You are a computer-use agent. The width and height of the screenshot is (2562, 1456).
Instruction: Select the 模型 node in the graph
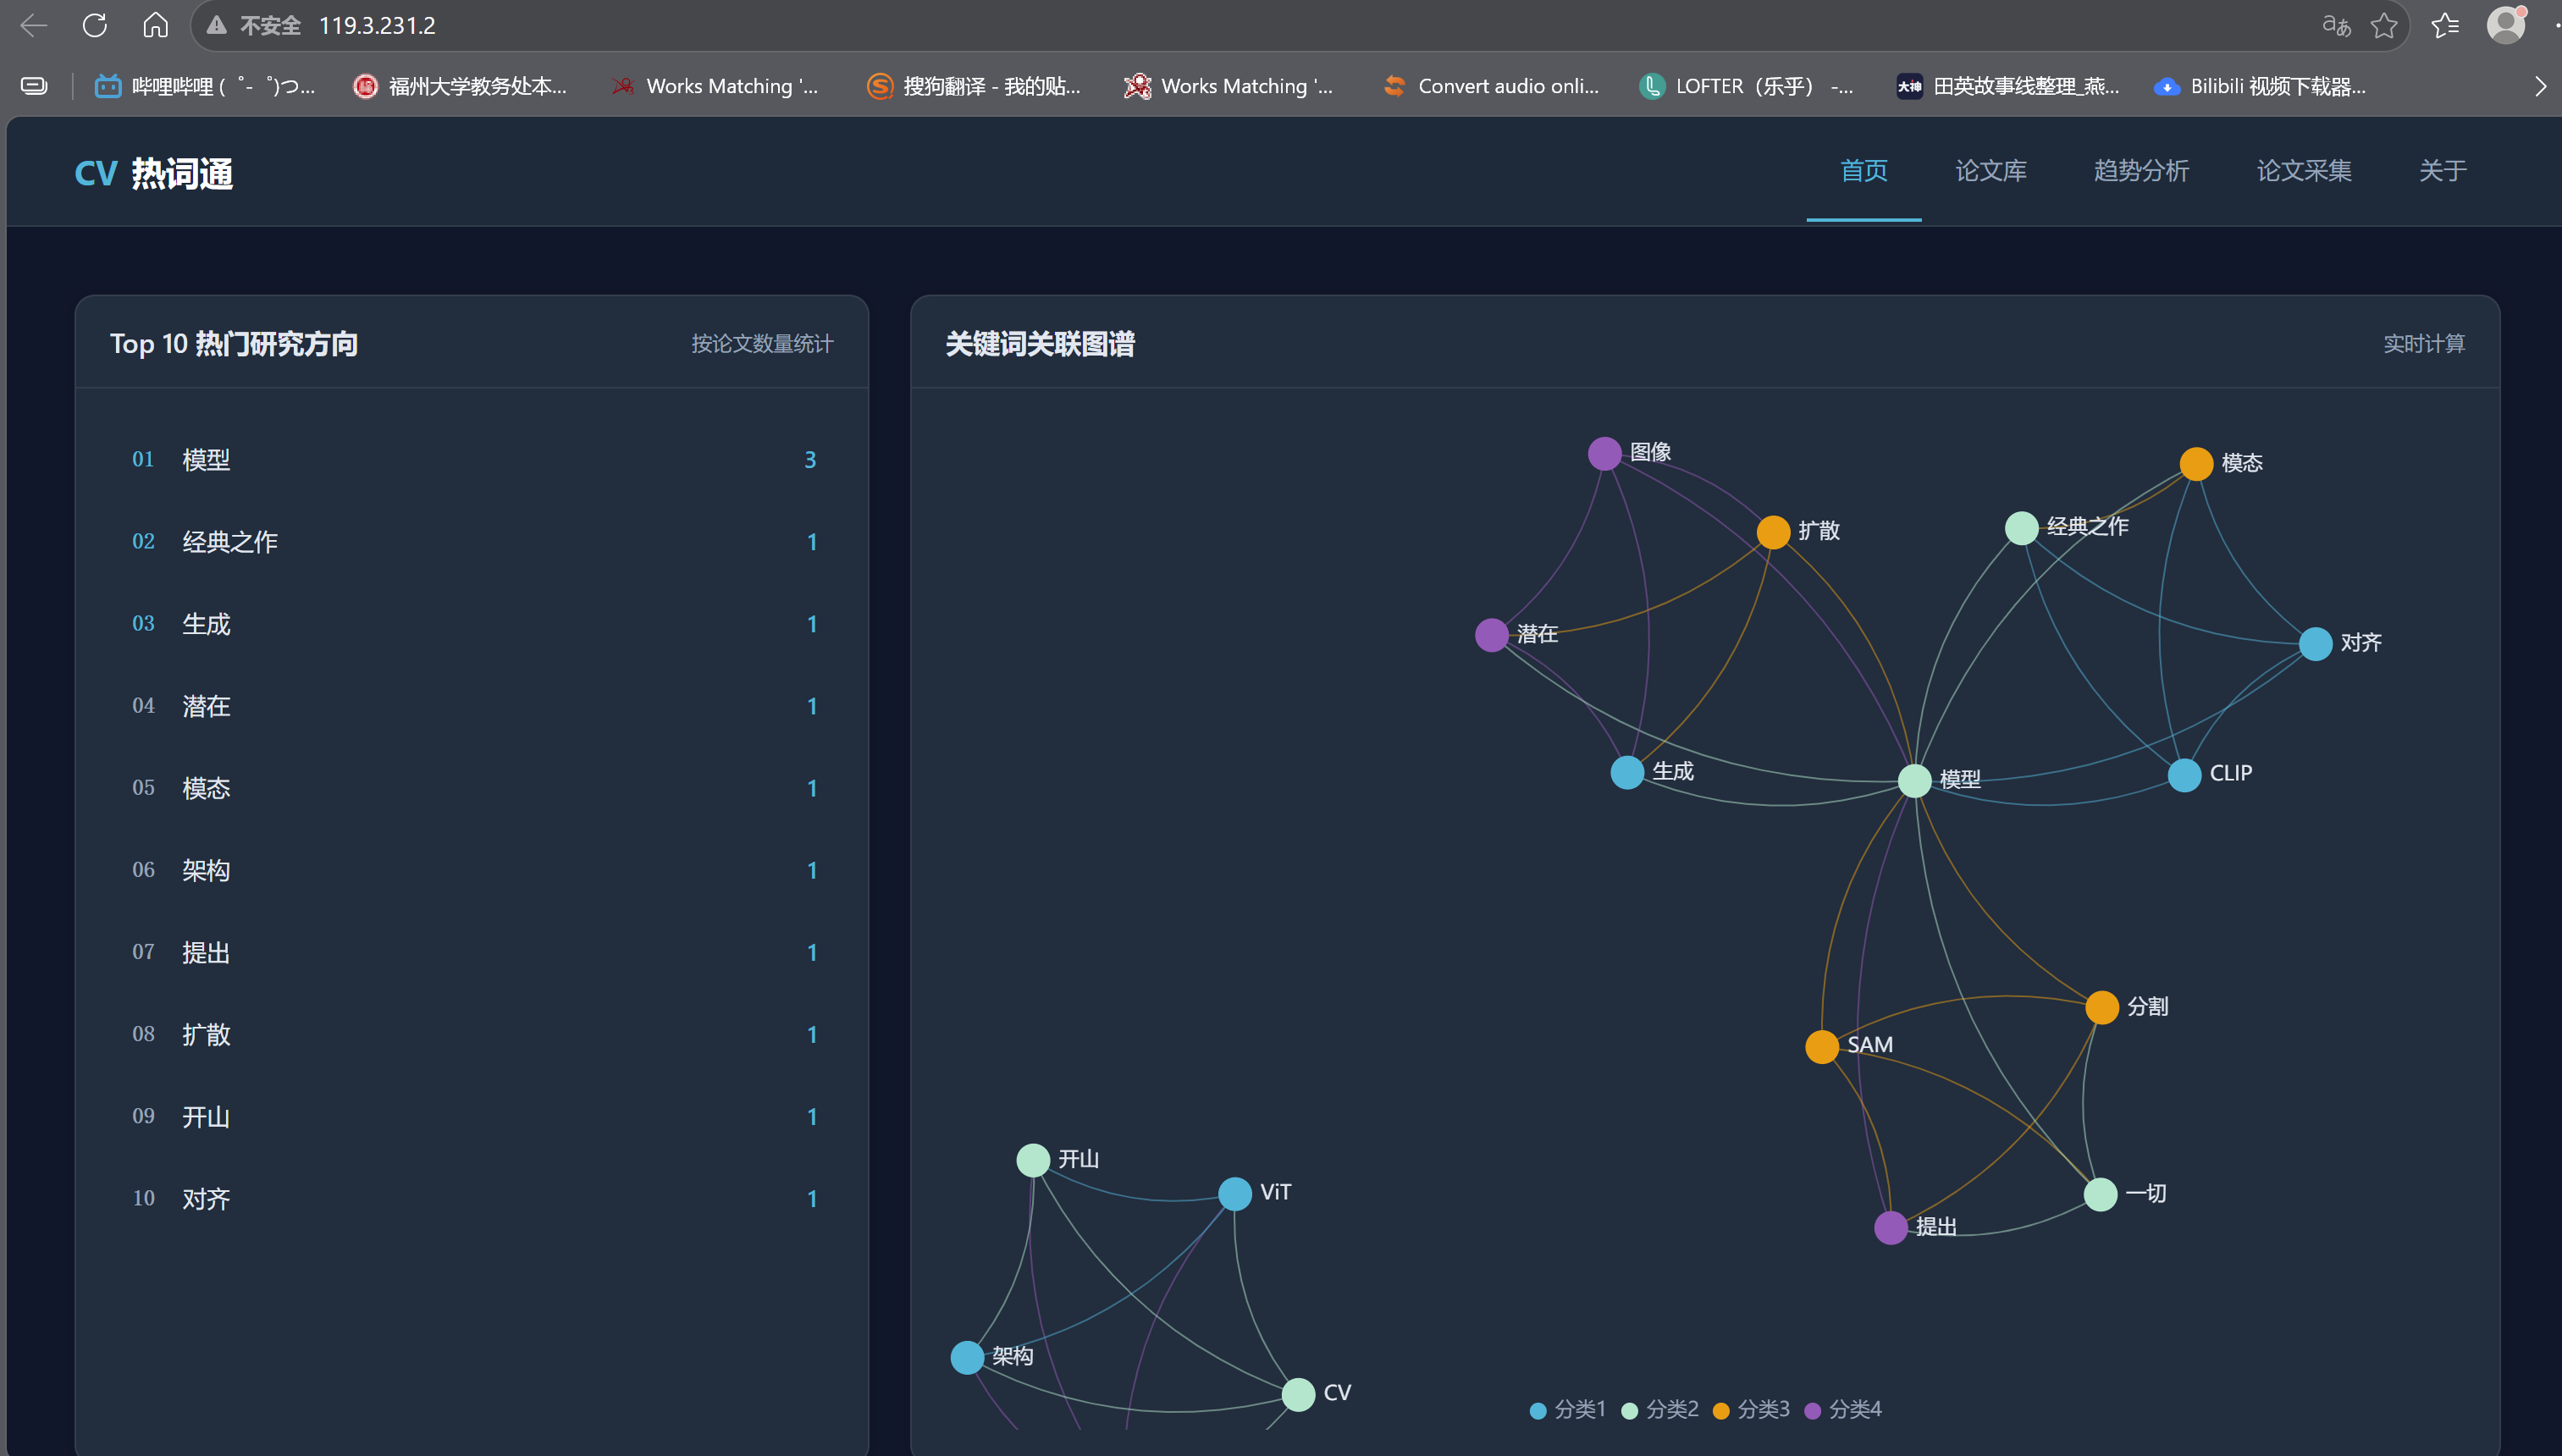1914,780
